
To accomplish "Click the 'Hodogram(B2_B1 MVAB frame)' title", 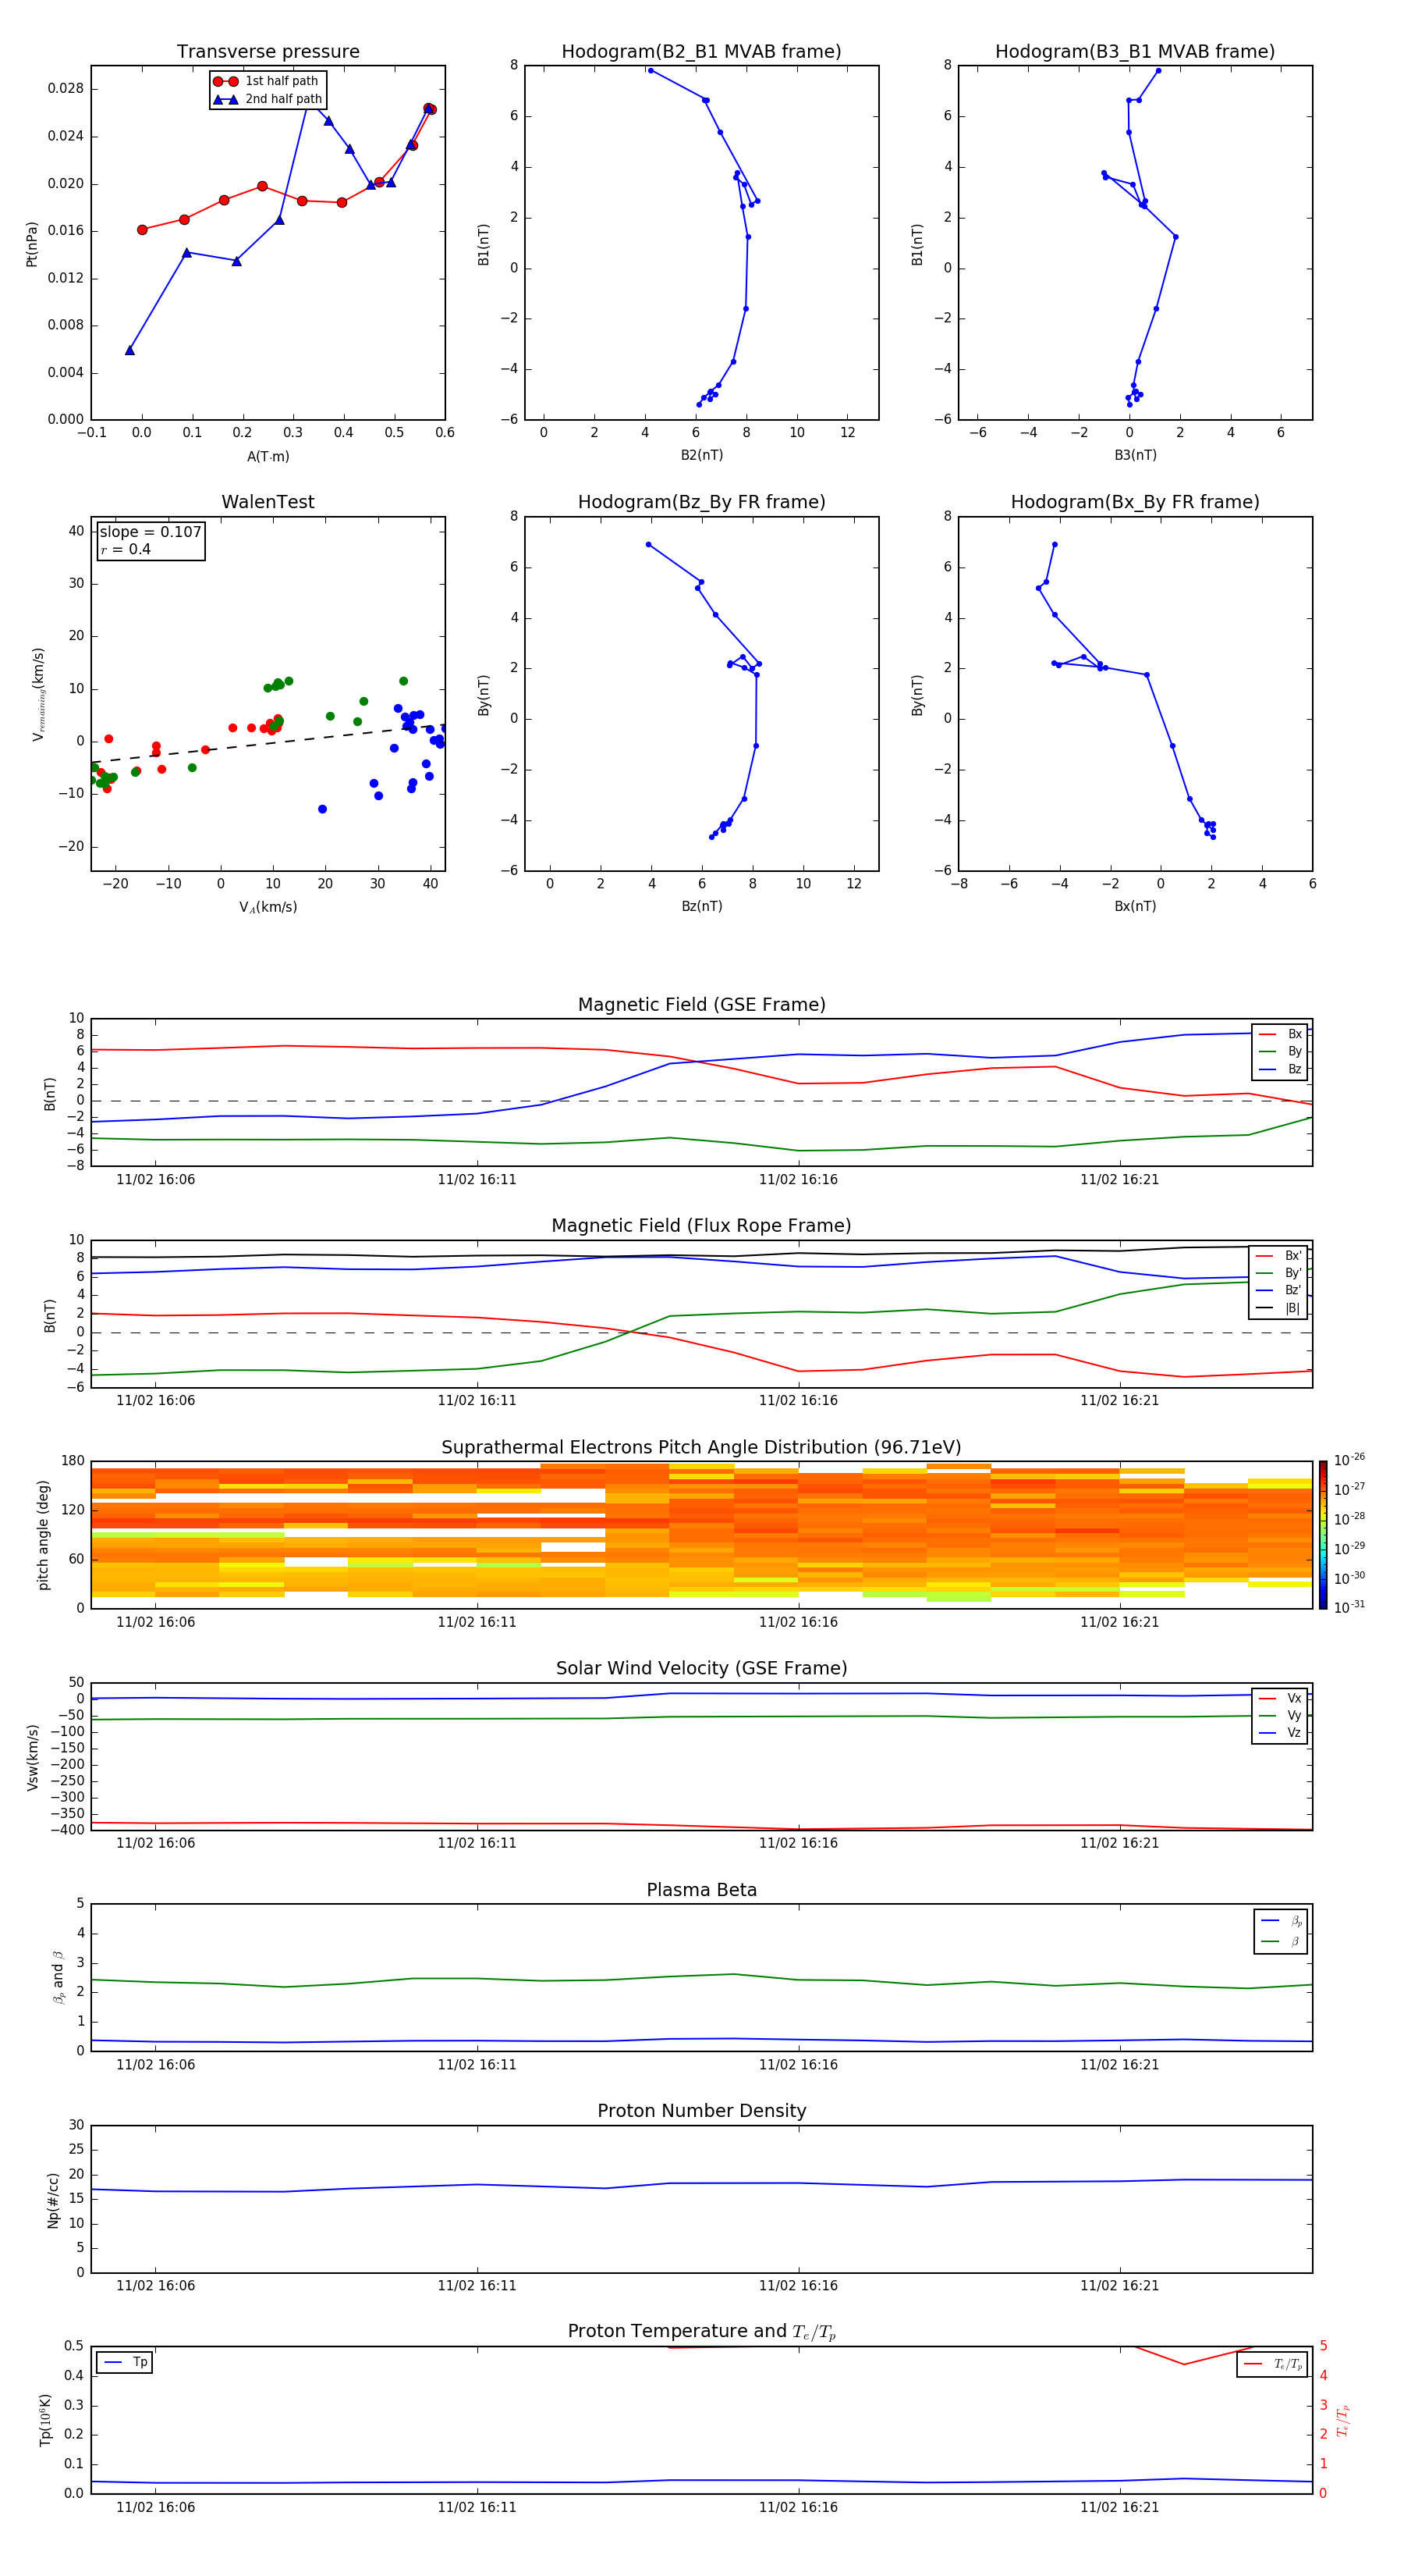I will click(701, 52).
